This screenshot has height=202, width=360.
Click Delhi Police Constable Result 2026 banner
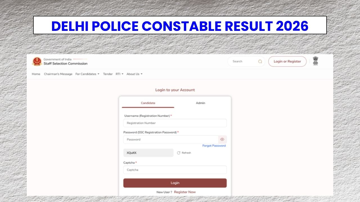click(180, 25)
